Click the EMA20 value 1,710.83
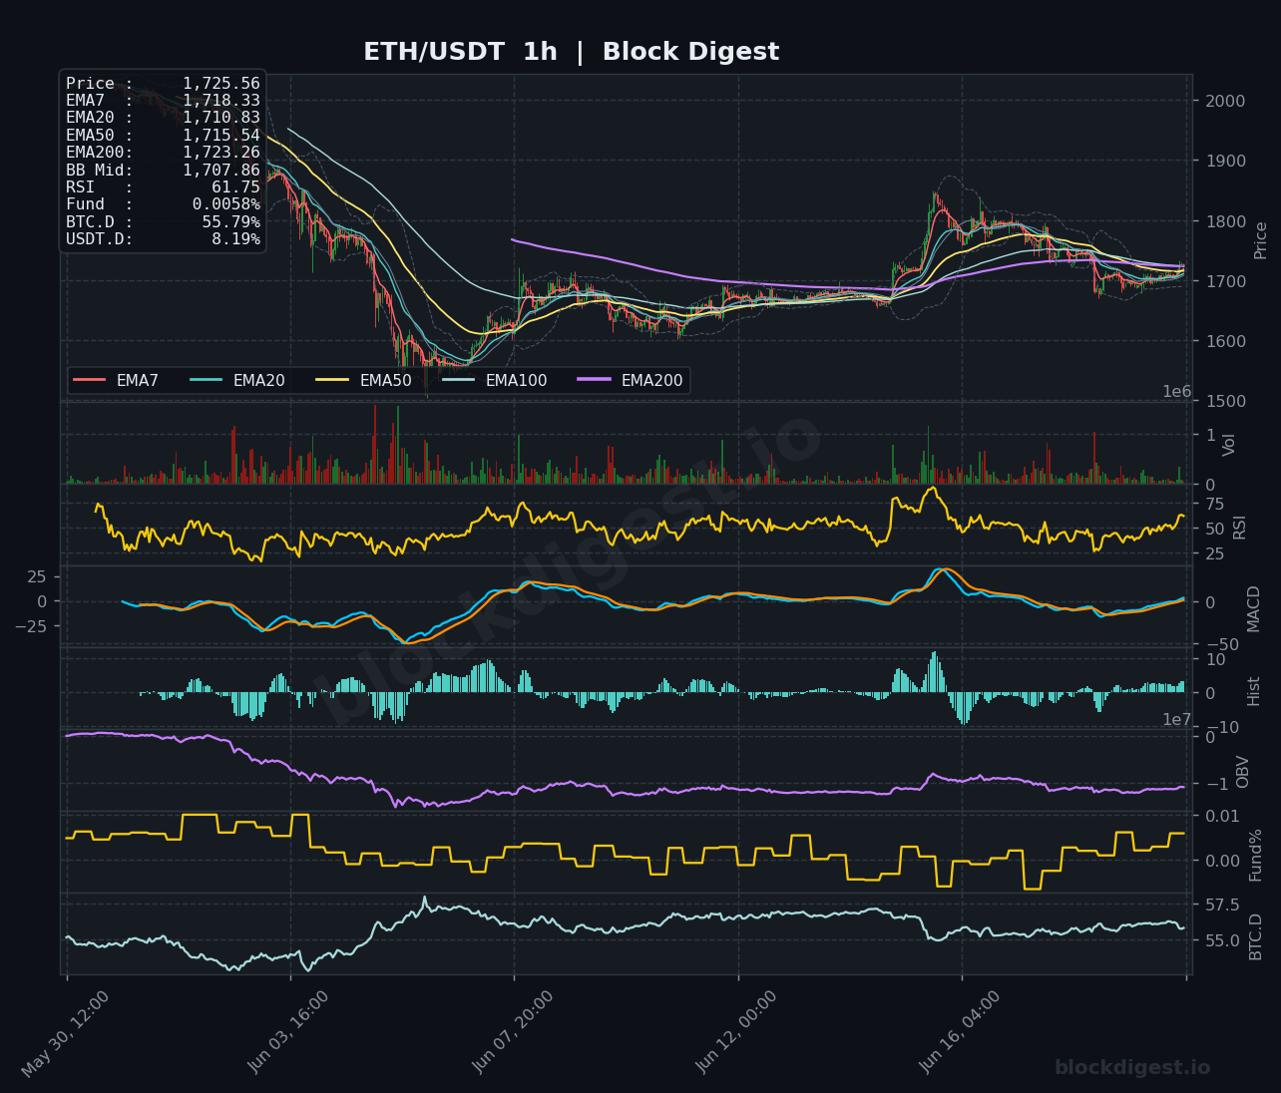This screenshot has width=1281, height=1093. 221,118
